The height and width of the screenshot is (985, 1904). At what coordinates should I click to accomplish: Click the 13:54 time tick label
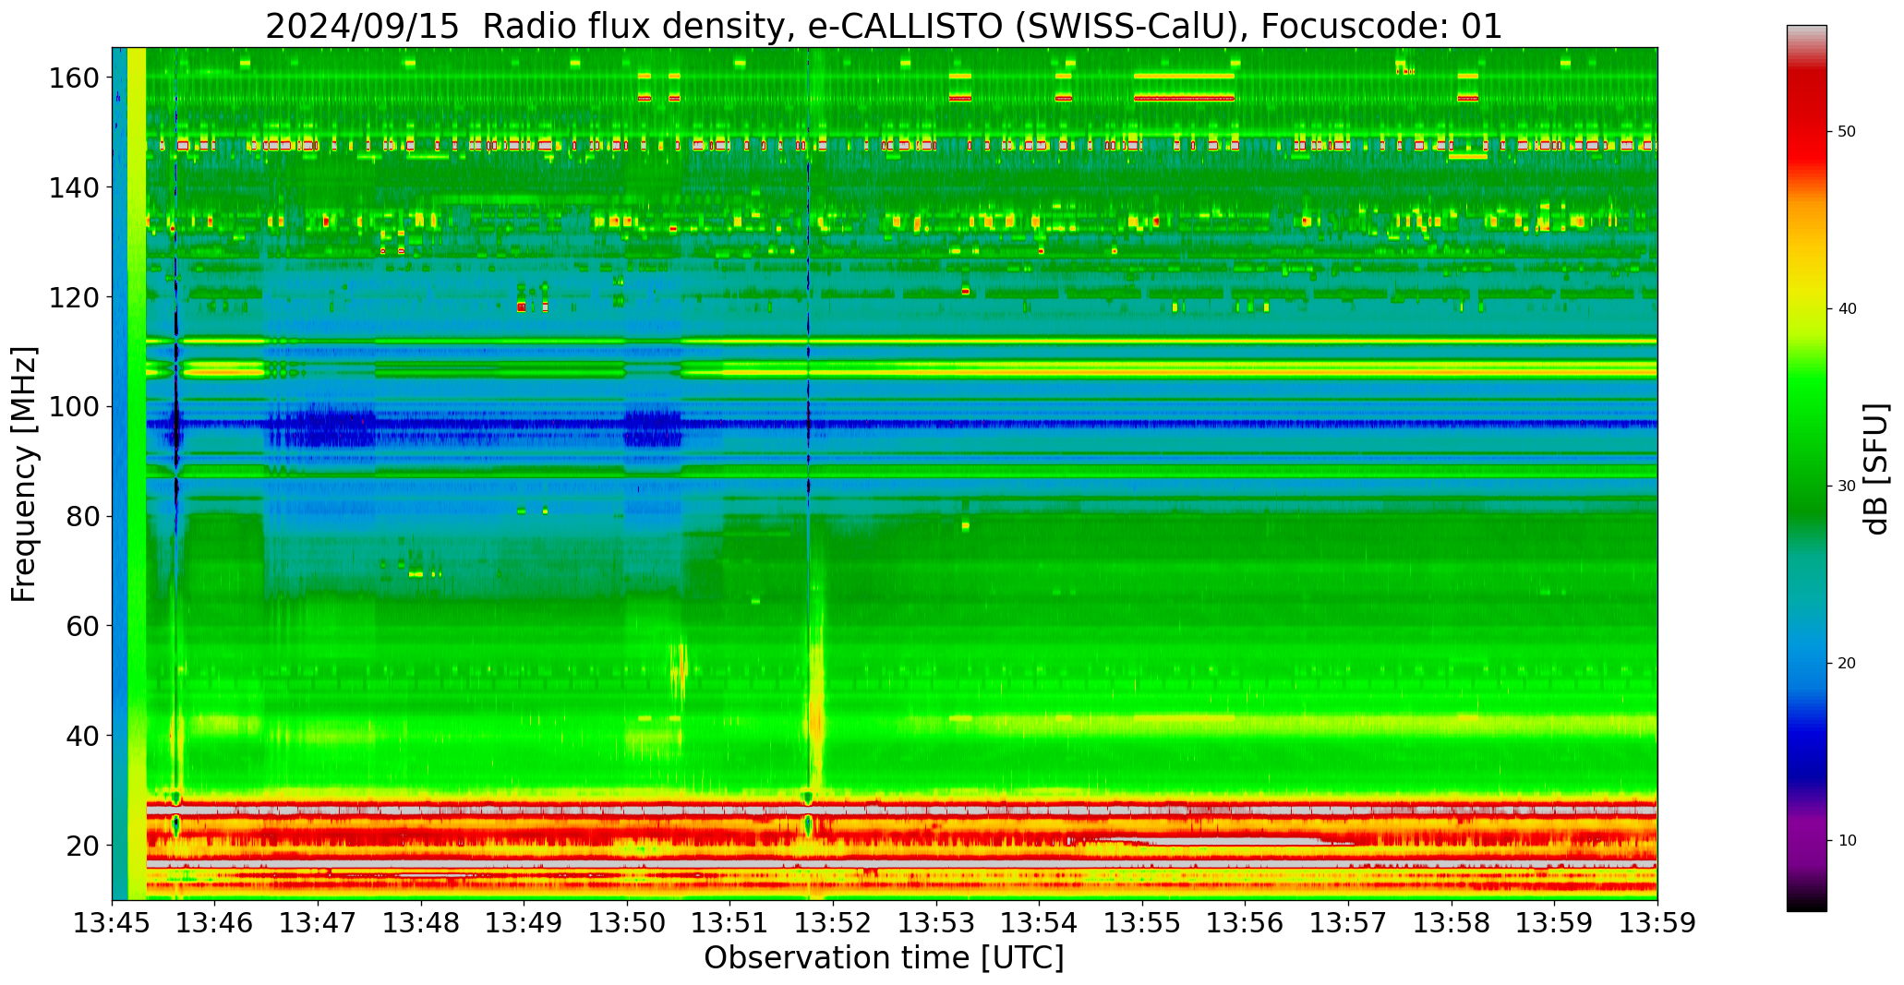(1040, 923)
